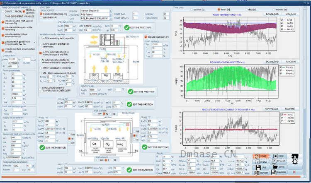Select hours [h] time unit

point(219,10)
